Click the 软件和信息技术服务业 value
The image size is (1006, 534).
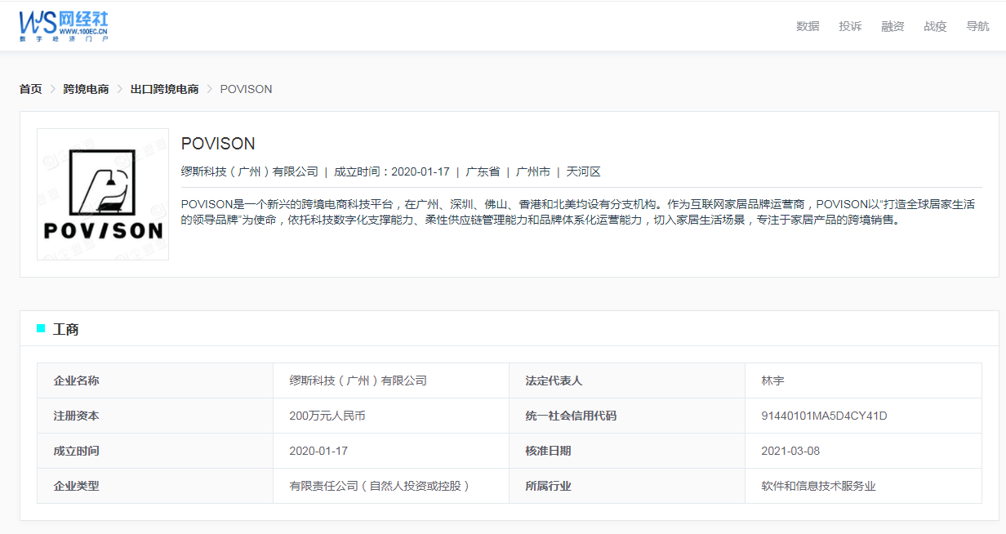pos(818,486)
